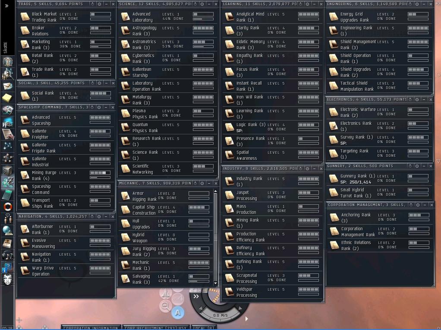441x330 pixels.
Task: Click Mechanic panel scroll-up arrow
Action: [215, 191]
